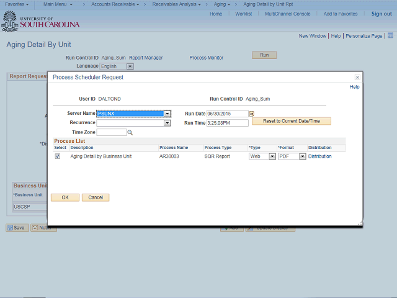Viewport: 397px width, 298px height.
Task: Click the Time Zone input field
Action: (x=112, y=132)
